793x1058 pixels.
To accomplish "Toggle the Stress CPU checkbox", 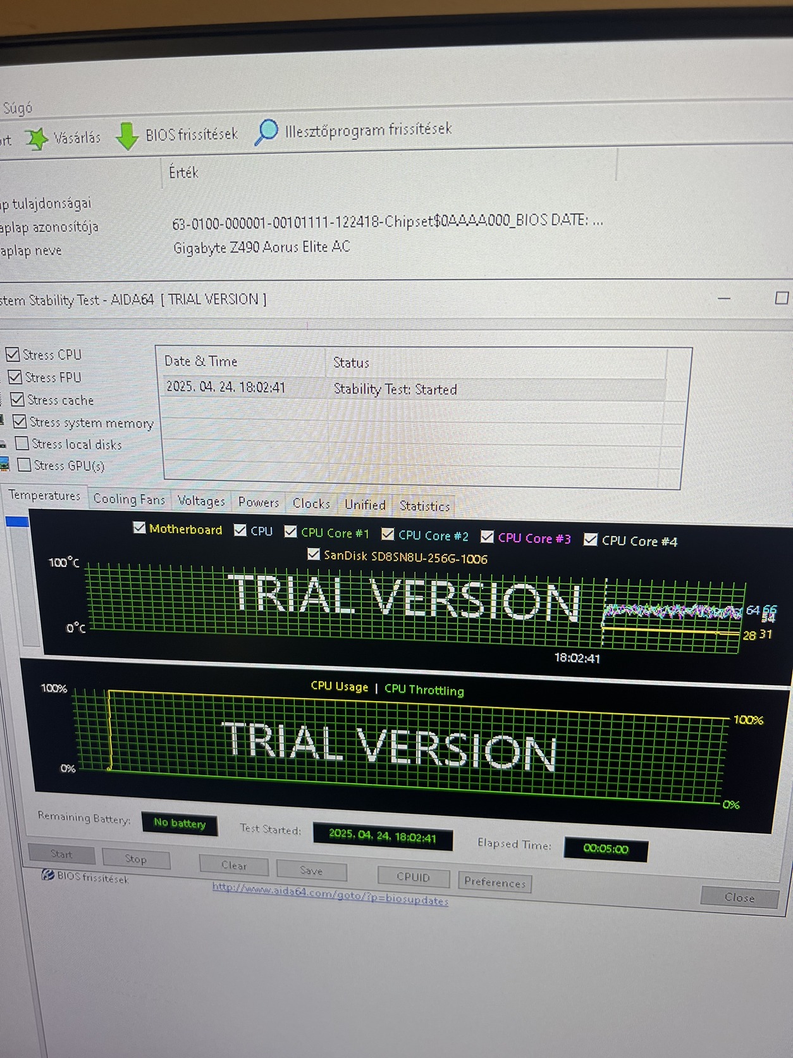I will (x=13, y=354).
